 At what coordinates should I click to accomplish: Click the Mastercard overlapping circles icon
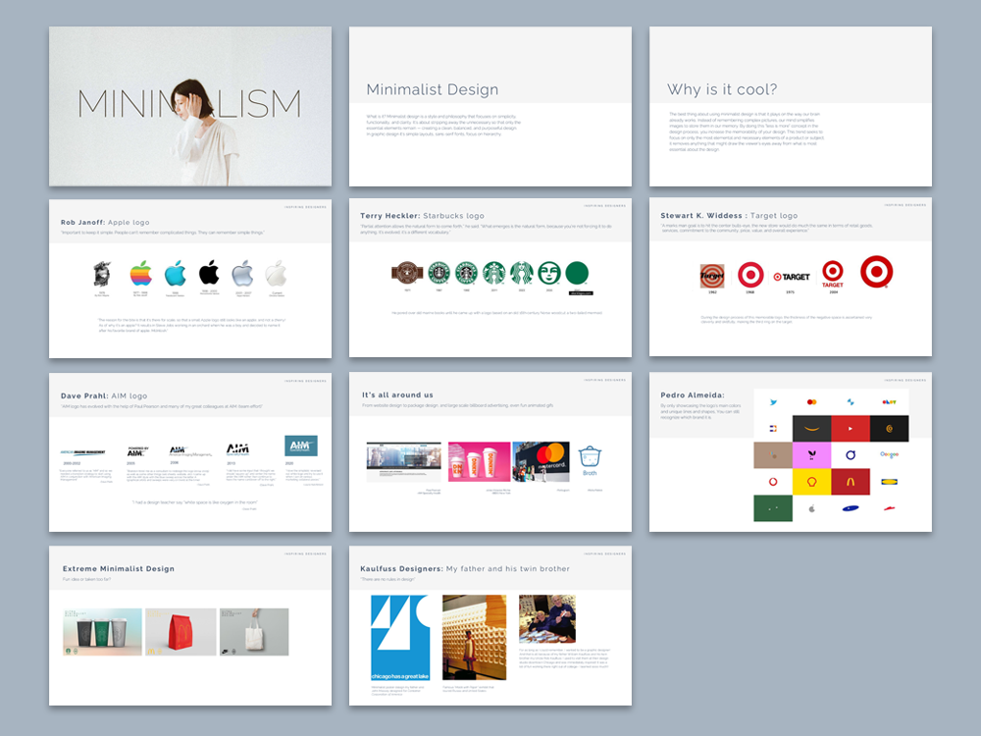[811, 401]
